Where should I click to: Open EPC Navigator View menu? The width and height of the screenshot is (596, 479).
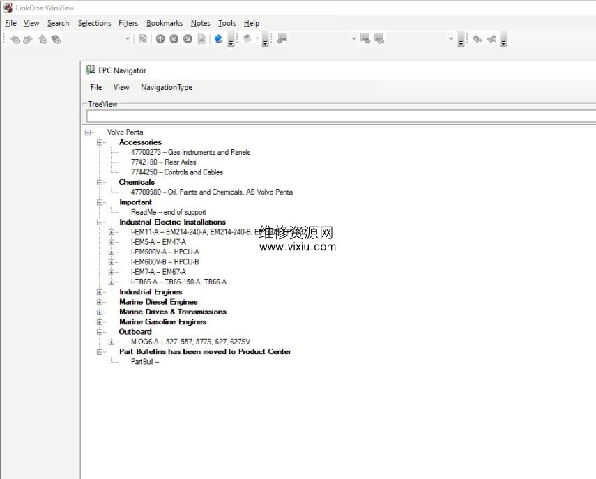[x=121, y=87]
